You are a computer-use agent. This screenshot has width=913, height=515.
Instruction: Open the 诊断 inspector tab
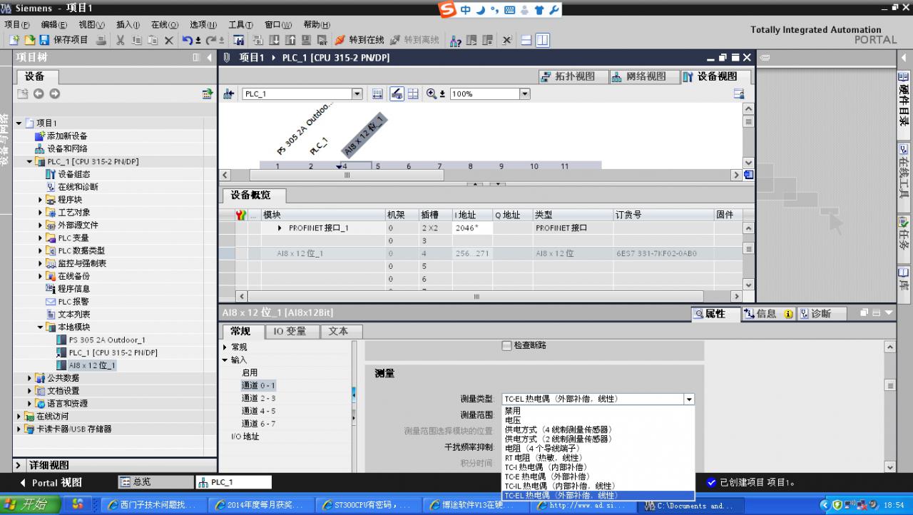820,314
